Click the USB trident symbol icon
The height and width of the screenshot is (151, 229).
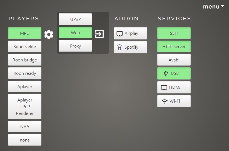[166, 73]
